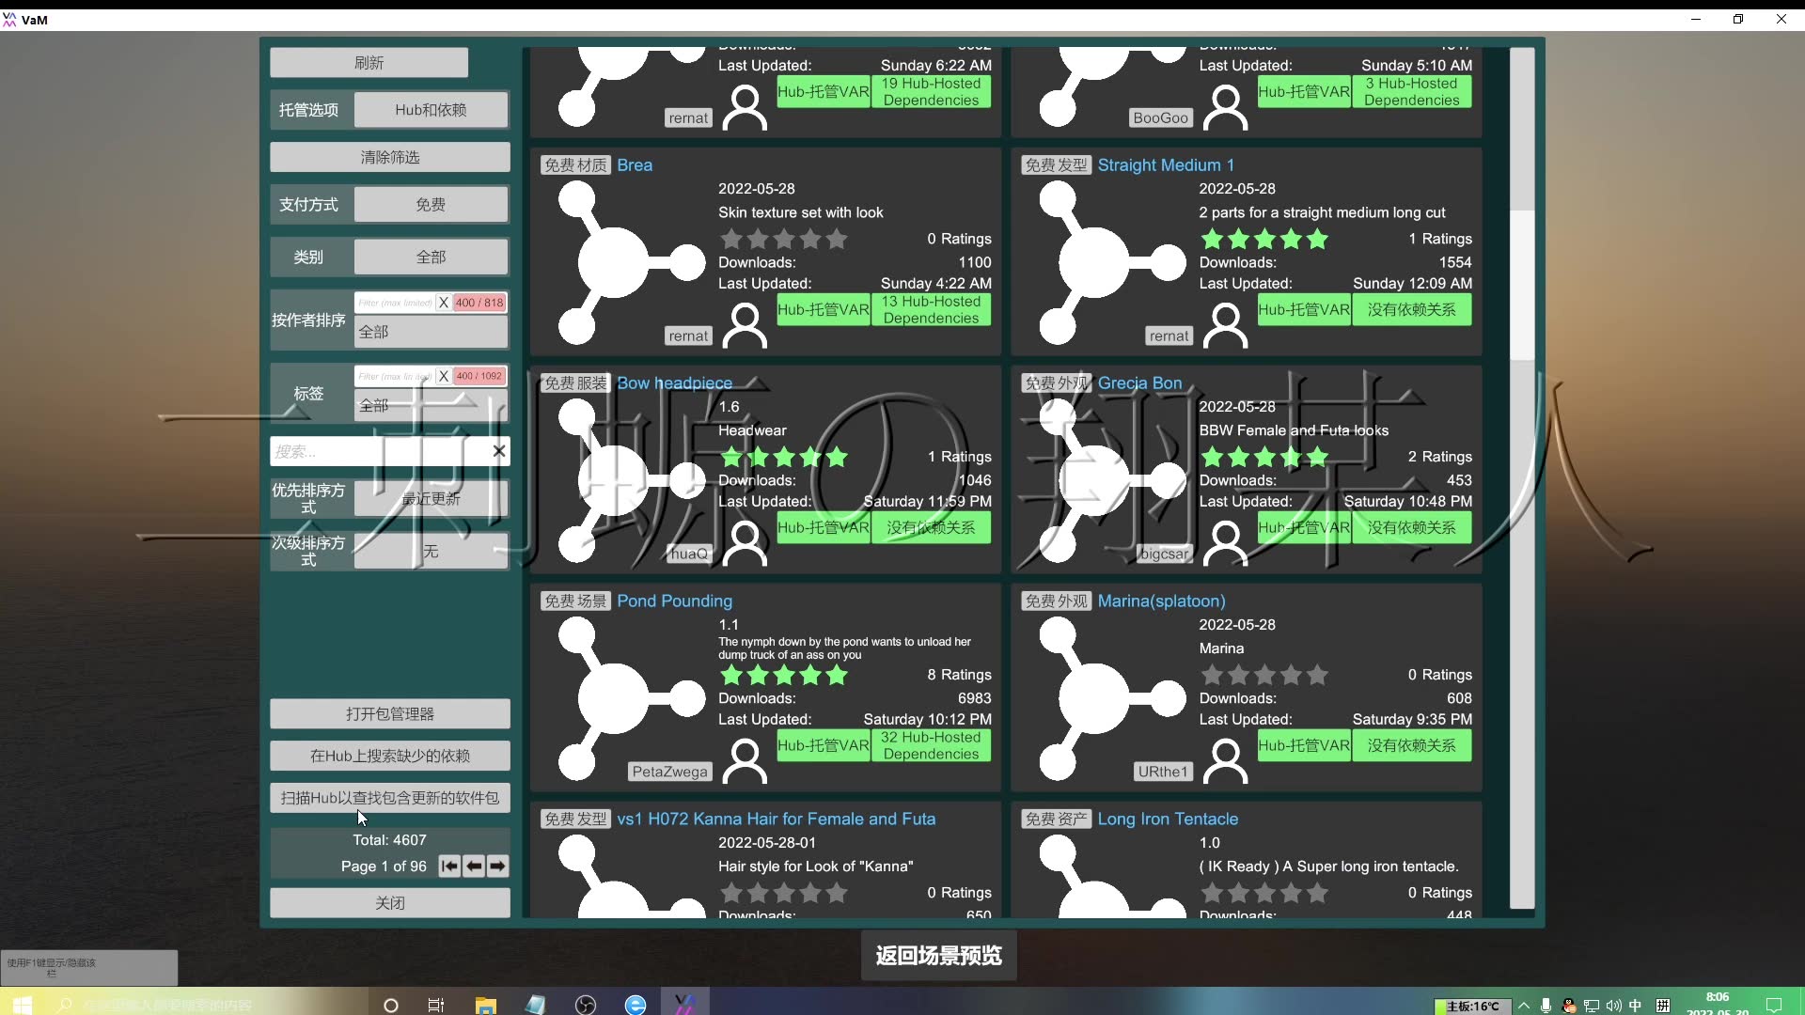The height and width of the screenshot is (1015, 1805).
Task: Open the author filter dropdown labeled 全部
Action: (430, 331)
